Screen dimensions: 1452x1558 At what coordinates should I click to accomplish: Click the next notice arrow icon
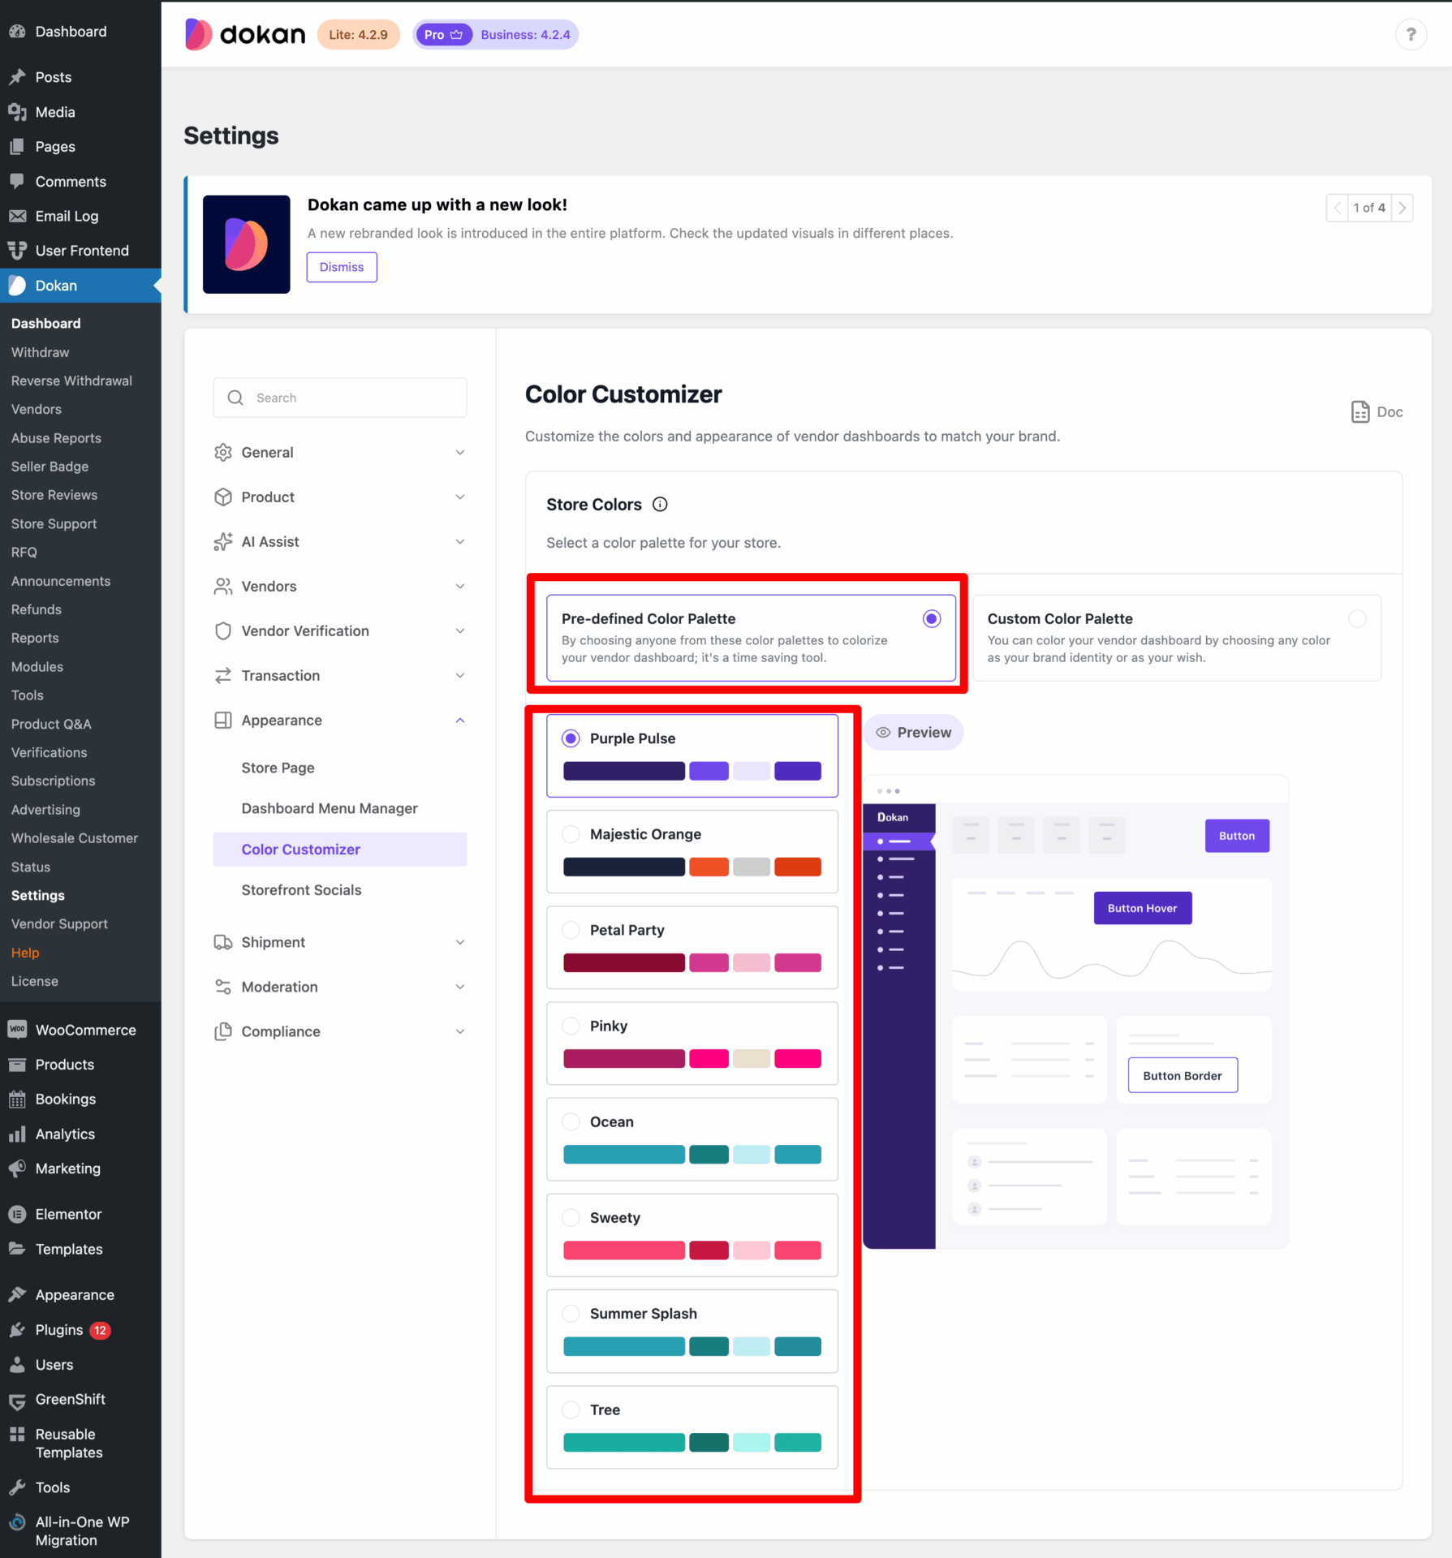click(1402, 208)
